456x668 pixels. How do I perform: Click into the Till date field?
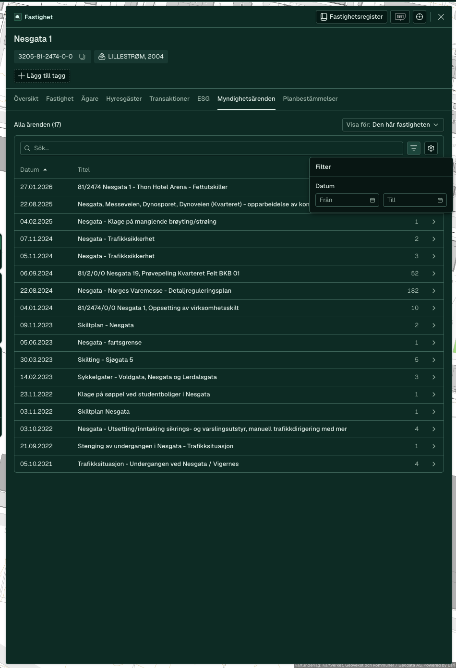415,200
